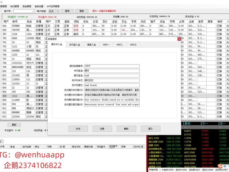Open the 合约管理 menu

(x=15, y=6)
